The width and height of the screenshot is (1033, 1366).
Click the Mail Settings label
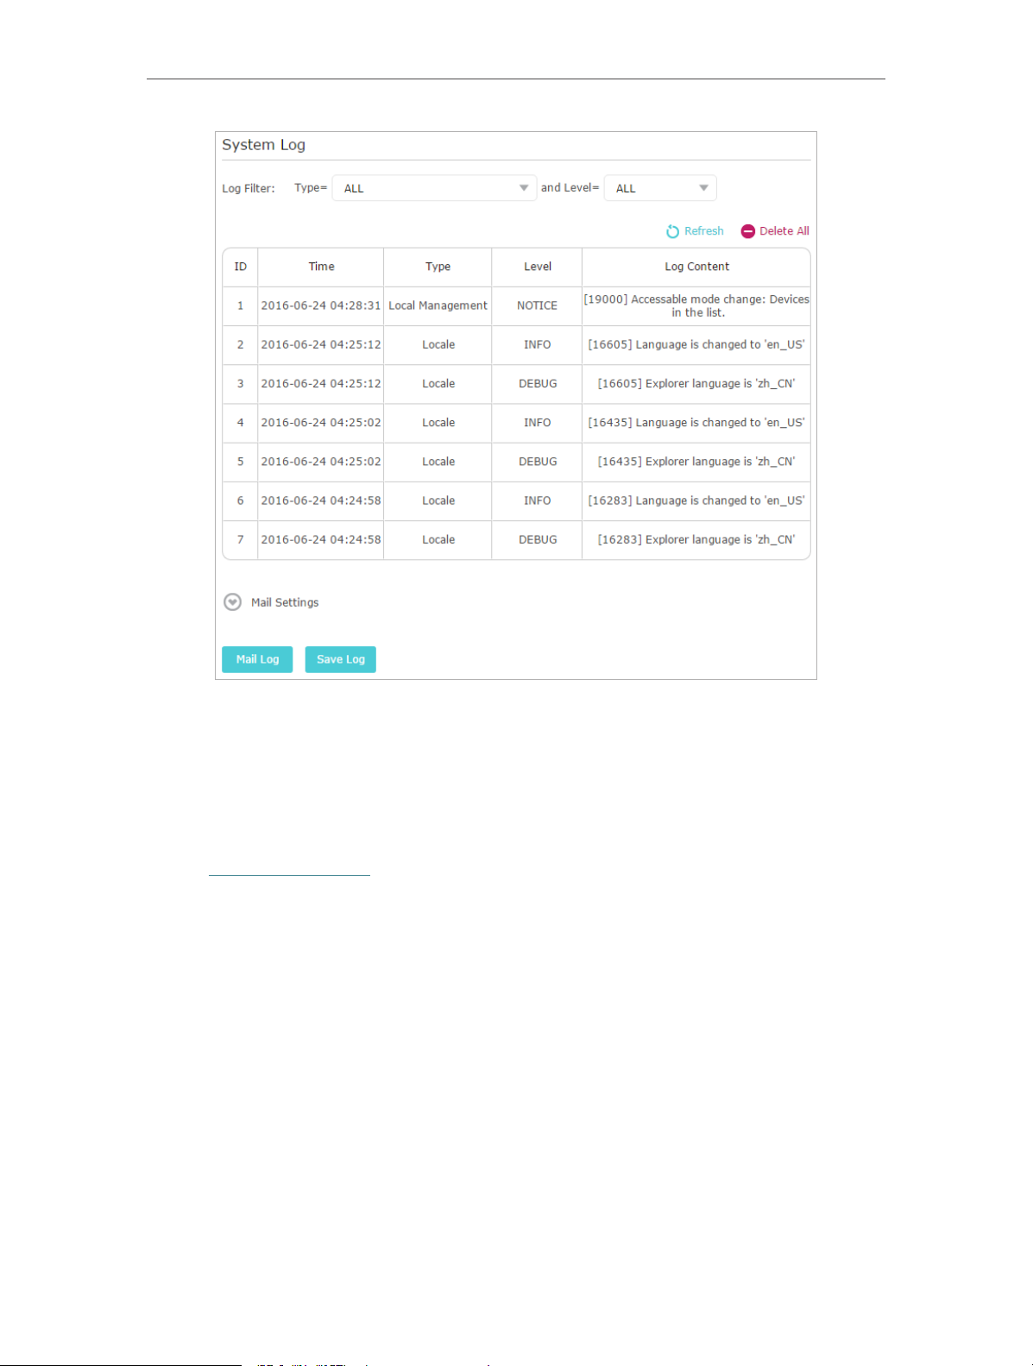pos(285,602)
